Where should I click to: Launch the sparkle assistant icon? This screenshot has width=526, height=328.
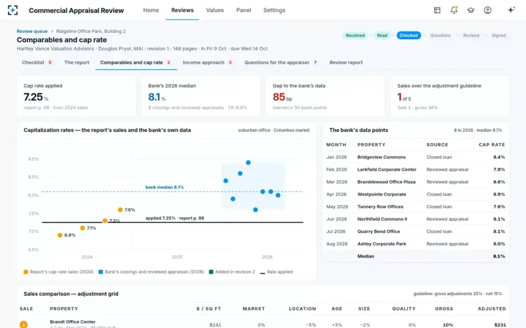tap(511, 10)
